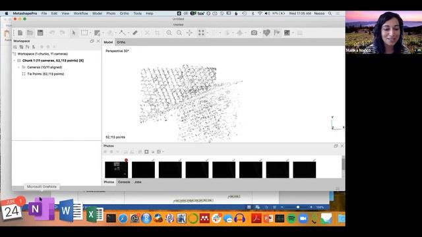Image resolution: width=422 pixels, height=237 pixels.
Task: Expand the Cameras folder in Workspace
Action: point(19,67)
